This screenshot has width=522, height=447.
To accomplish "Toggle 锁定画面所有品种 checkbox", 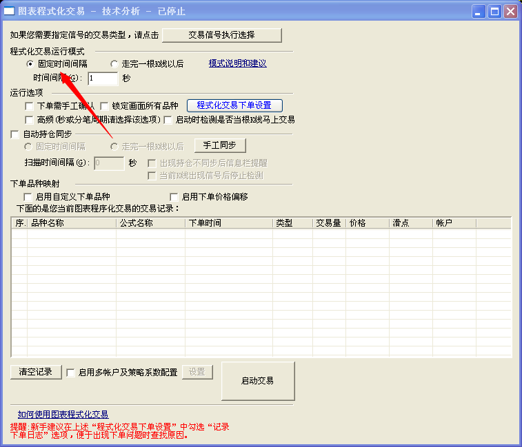I will (x=105, y=106).
